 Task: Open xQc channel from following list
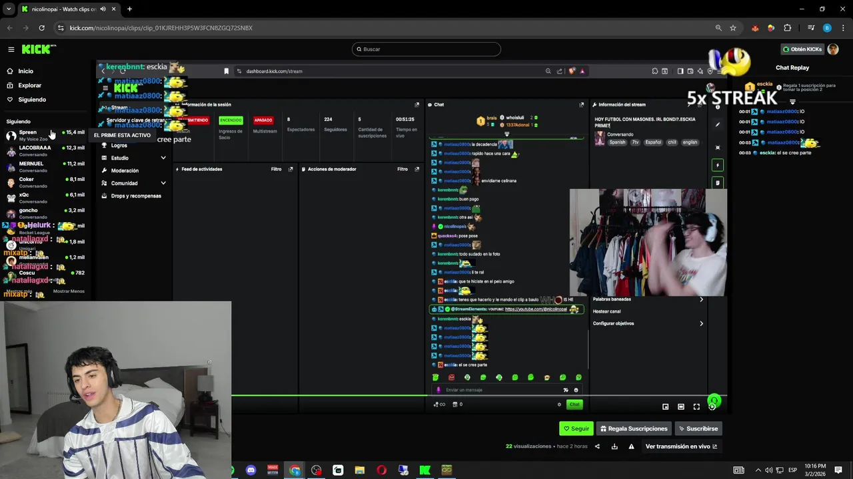point(45,198)
